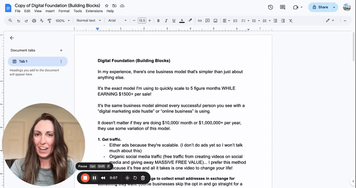Redo the last action
The width and height of the screenshot is (356, 188).
(x=26, y=20)
